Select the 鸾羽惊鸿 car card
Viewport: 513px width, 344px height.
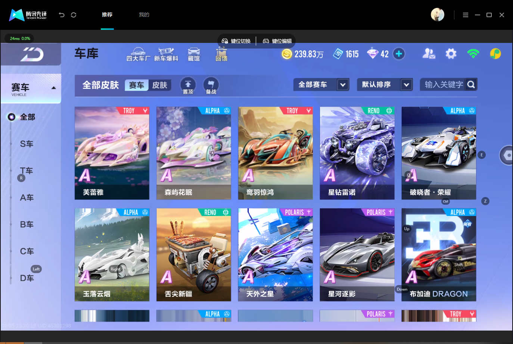276,153
